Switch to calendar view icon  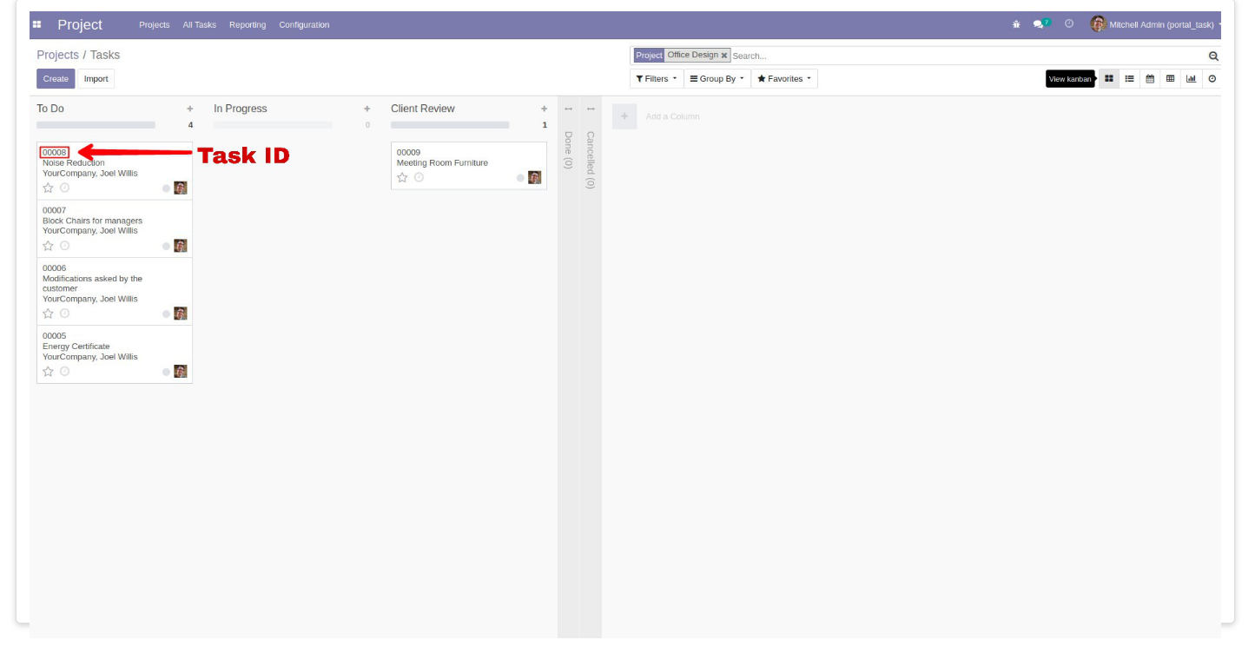pyautogui.click(x=1150, y=79)
